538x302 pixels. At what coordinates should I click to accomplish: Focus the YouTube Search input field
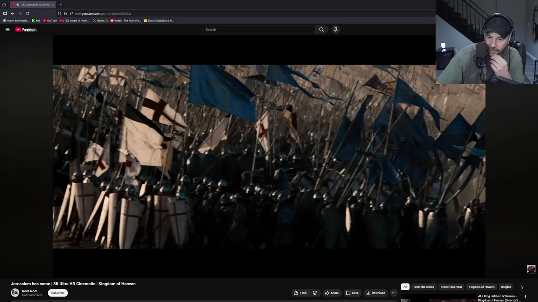pyautogui.click(x=258, y=29)
